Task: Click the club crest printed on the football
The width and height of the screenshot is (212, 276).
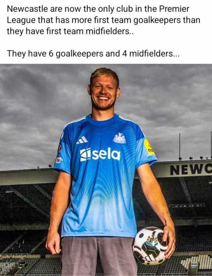Action: pyautogui.click(x=151, y=241)
